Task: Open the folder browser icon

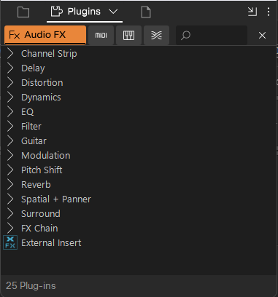Action: (23, 12)
